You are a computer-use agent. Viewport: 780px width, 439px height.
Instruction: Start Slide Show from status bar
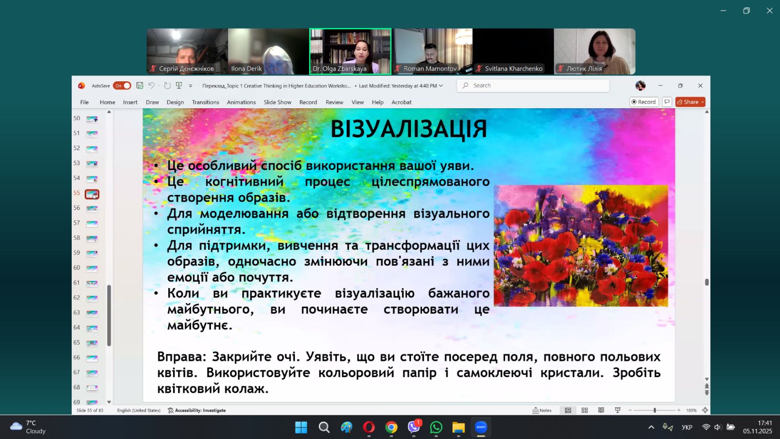[618, 410]
